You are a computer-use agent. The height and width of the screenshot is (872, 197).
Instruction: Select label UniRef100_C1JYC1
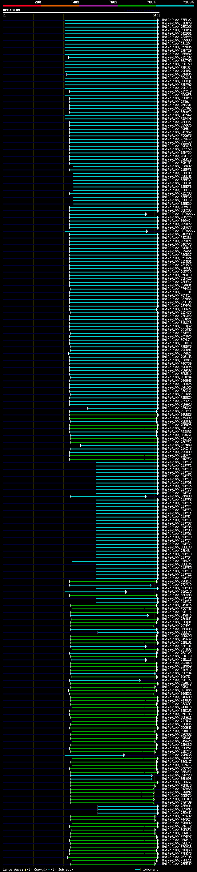[x=177, y=493]
